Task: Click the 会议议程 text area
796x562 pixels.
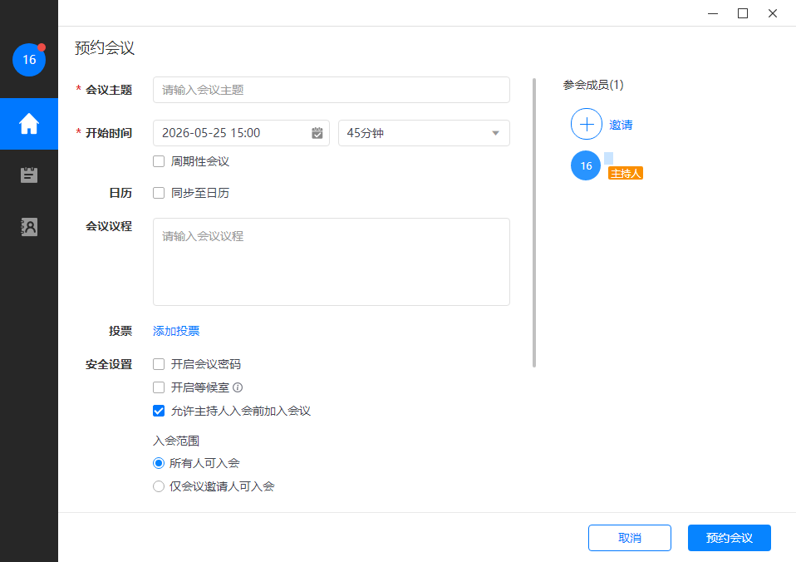Action: [x=331, y=262]
